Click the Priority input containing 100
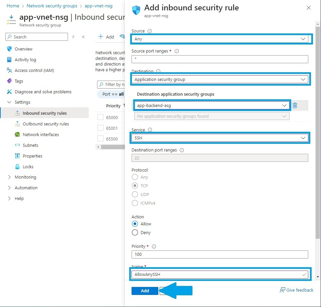Image resolution: width=321 pixels, height=307 pixels. (220, 254)
